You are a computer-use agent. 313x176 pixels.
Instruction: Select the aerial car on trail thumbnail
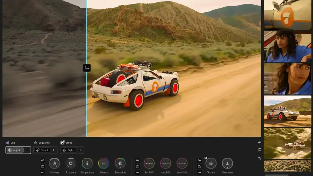coord(288,143)
